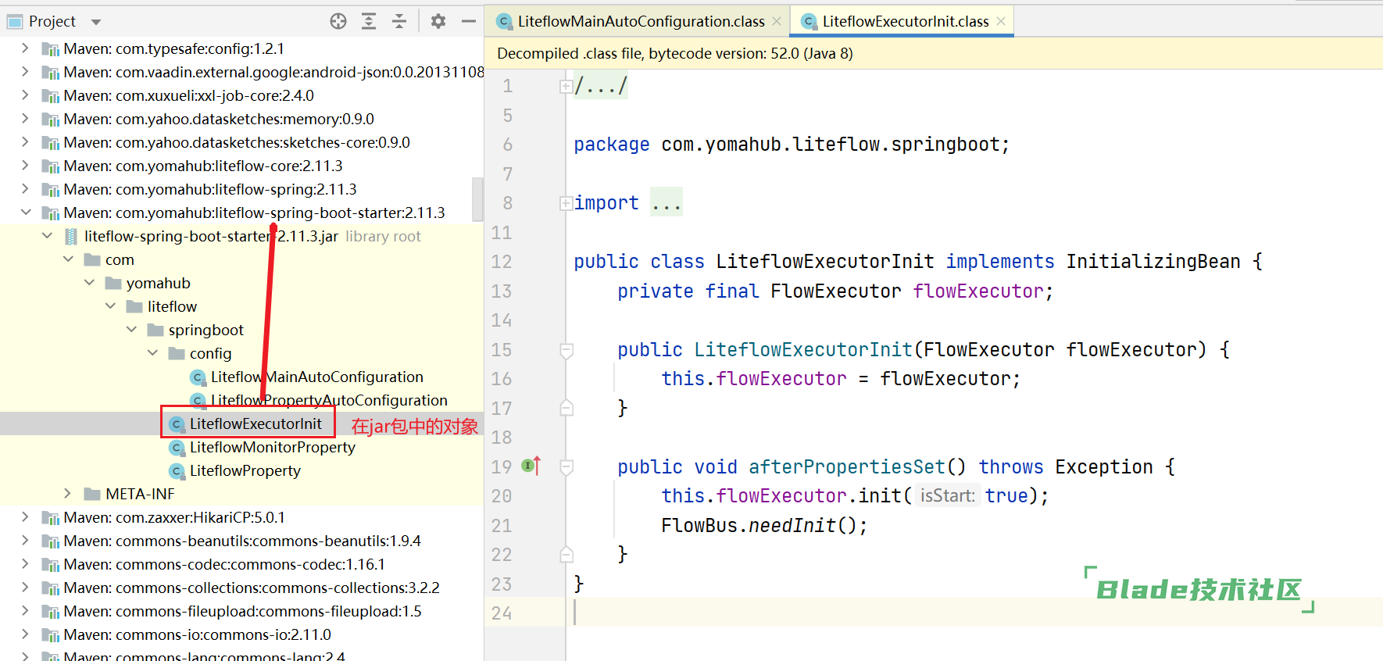Close the LiteflowMainAutoConfiguration.class tab
The width and height of the screenshot is (1383, 661).
(777, 21)
